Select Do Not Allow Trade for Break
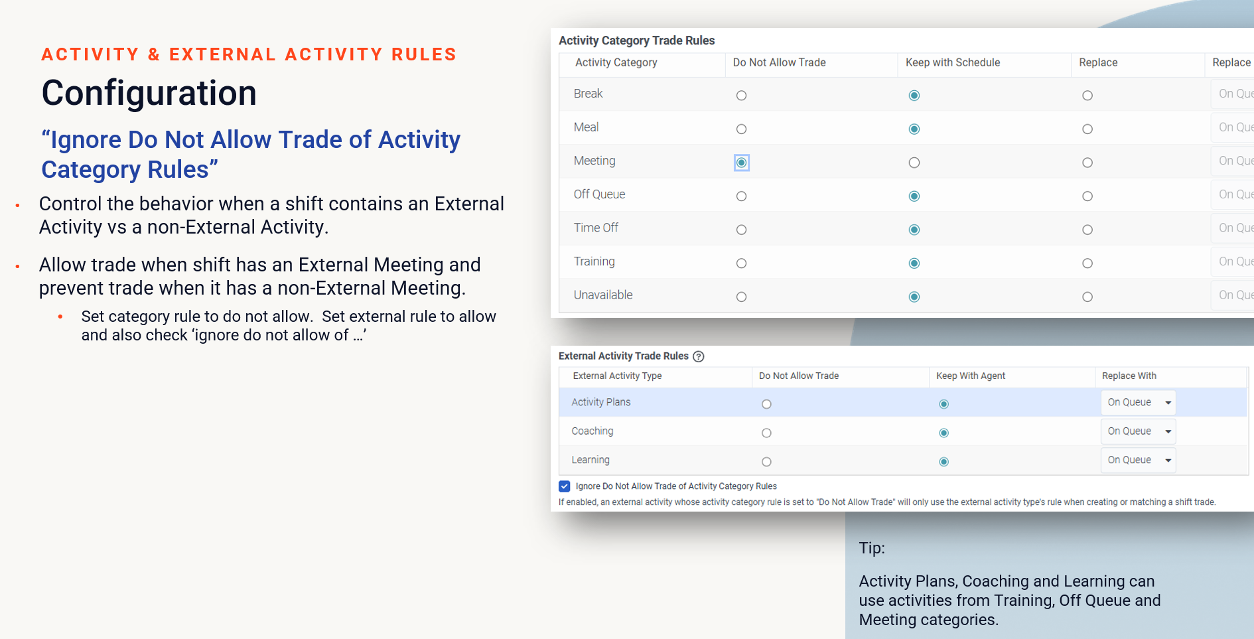Image resolution: width=1254 pixels, height=639 pixels. (x=741, y=96)
